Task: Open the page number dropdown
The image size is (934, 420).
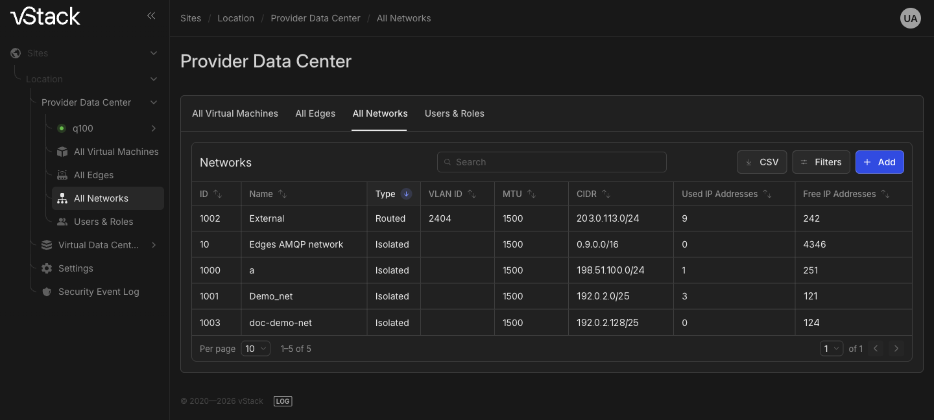Action: pyautogui.click(x=832, y=349)
